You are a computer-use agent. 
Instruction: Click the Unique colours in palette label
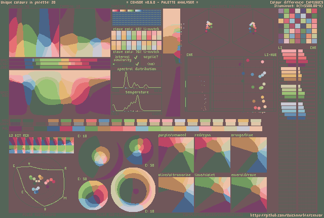tap(28, 3)
